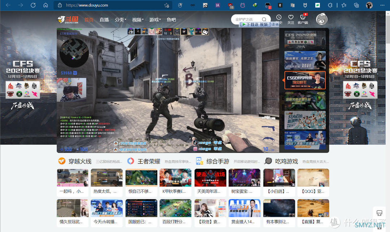
Task: Open help on the 下载该视频 overlay
Action: [273, 24]
